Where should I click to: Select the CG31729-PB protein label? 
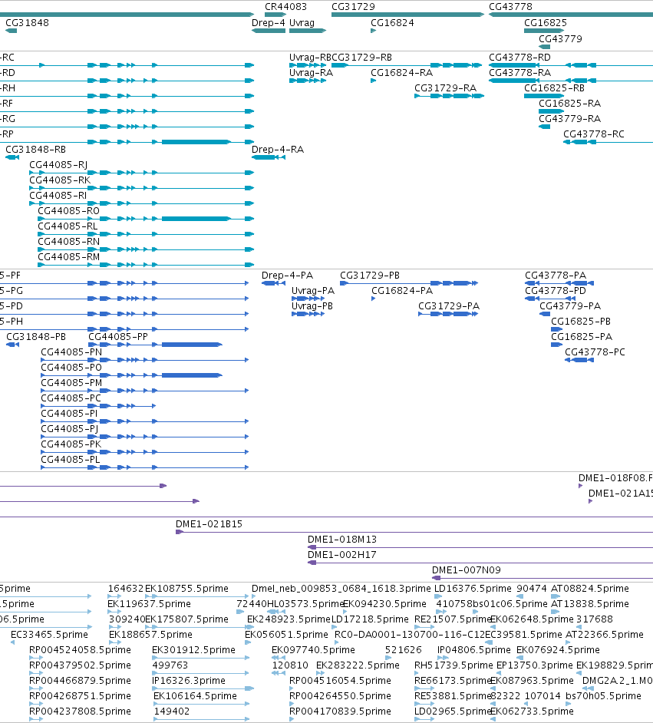(370, 276)
